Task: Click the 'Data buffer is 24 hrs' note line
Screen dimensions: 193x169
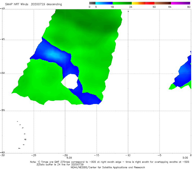Action: coord(60,165)
